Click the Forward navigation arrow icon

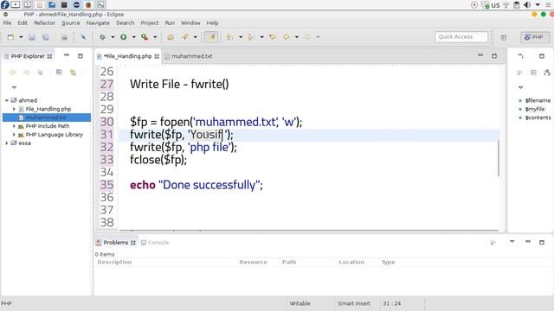tap(307, 37)
